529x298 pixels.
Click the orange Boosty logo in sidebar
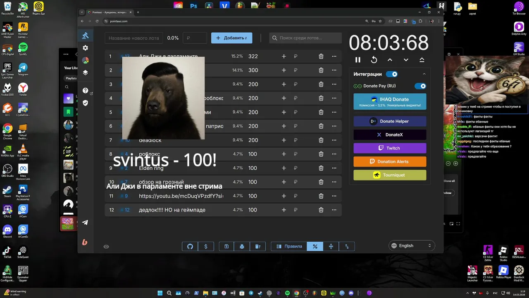pos(85,242)
